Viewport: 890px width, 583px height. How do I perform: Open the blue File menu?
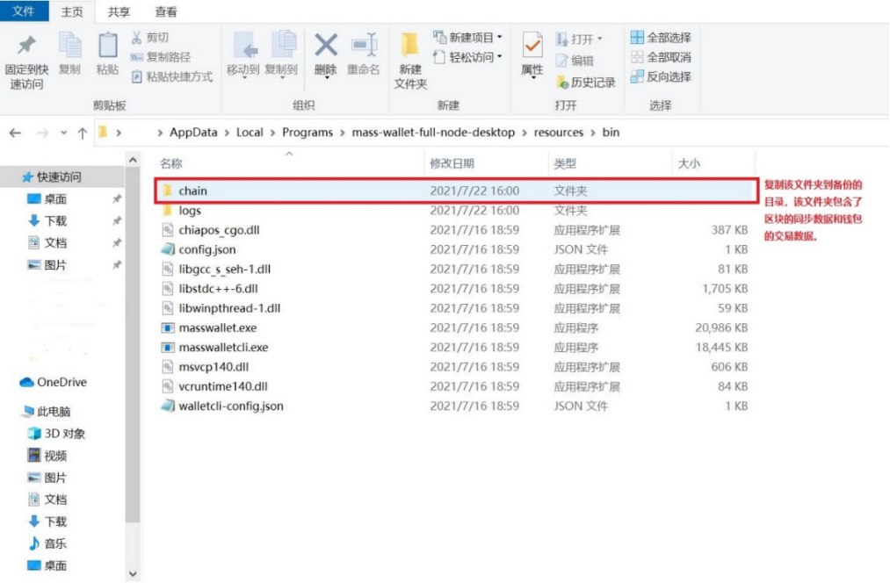click(x=24, y=11)
